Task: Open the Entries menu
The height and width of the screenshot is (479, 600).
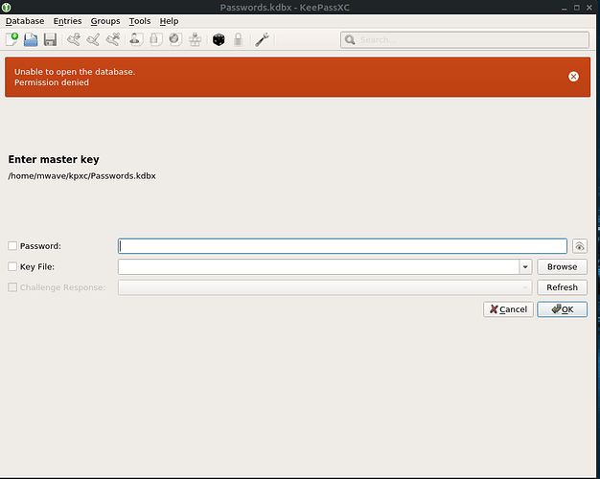Action: 67,20
